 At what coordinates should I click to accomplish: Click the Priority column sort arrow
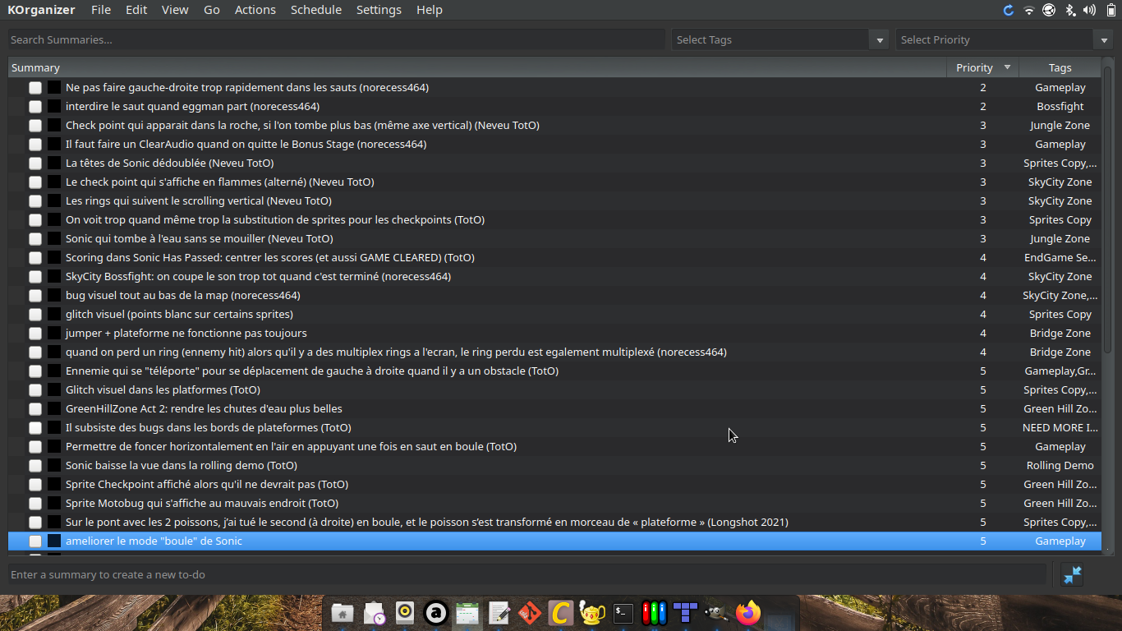coord(1006,67)
